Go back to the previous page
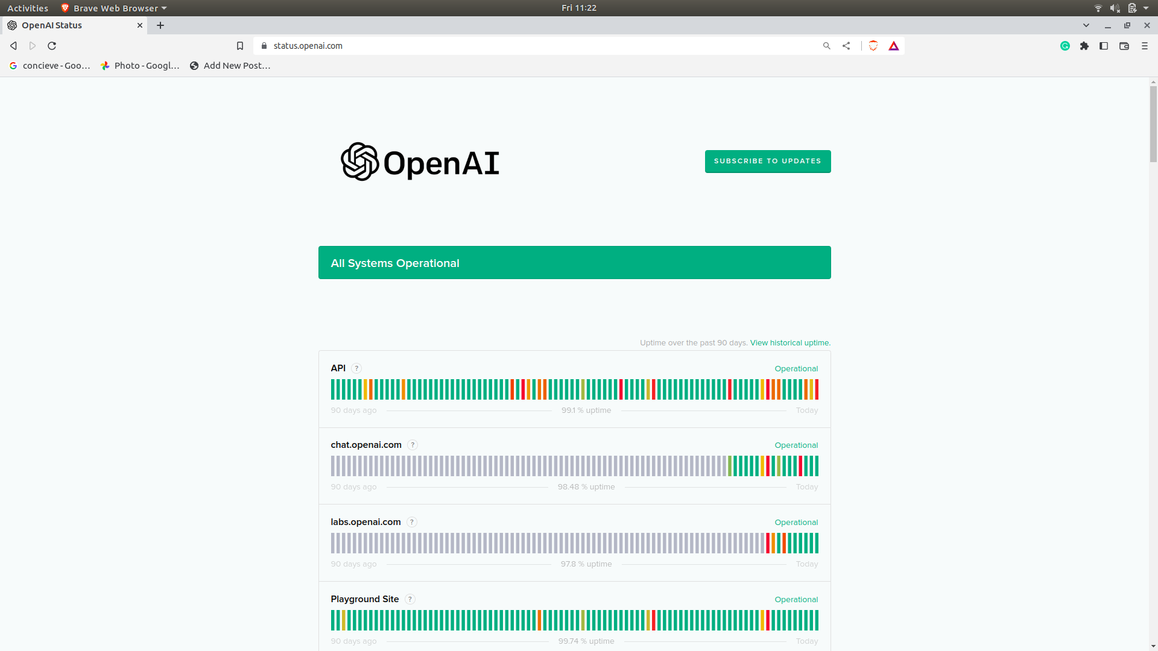Viewport: 1158px width, 651px height. (x=13, y=46)
